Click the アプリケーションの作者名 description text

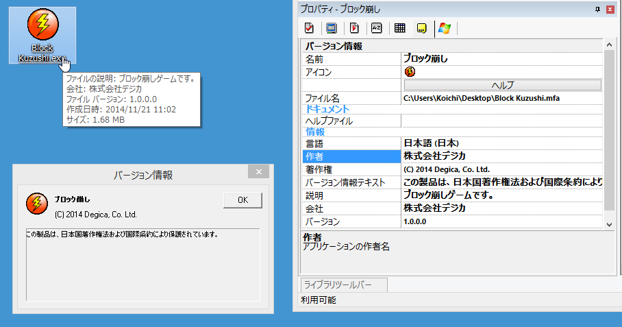[346, 246]
